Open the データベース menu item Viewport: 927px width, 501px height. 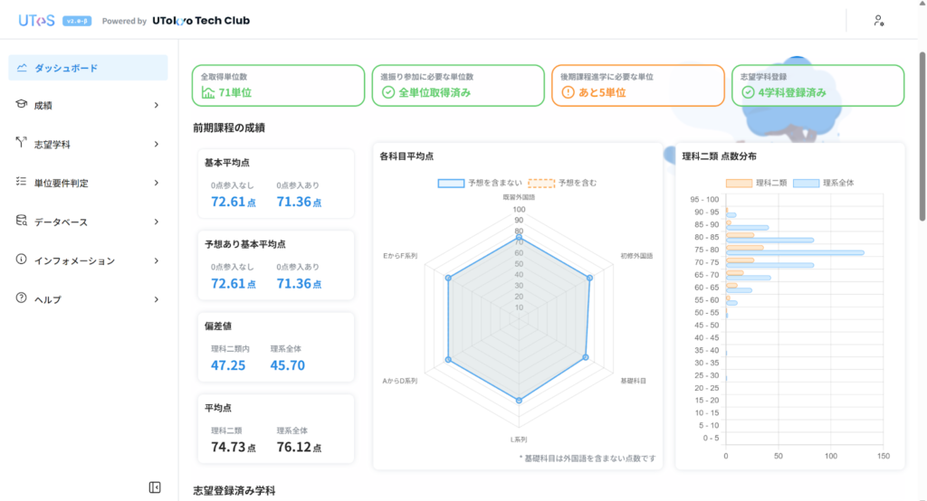pyautogui.click(x=61, y=221)
